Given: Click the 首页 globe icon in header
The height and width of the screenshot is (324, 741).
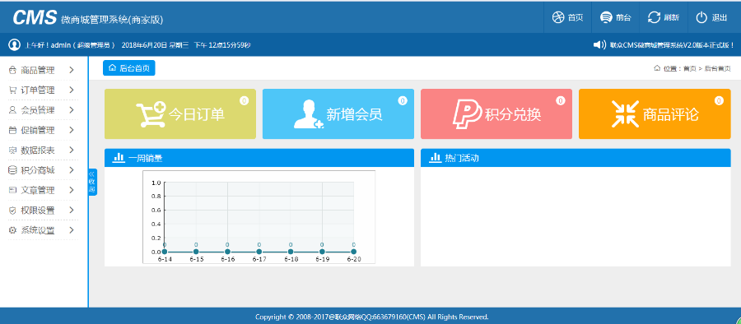Looking at the screenshot, I should coord(558,17).
